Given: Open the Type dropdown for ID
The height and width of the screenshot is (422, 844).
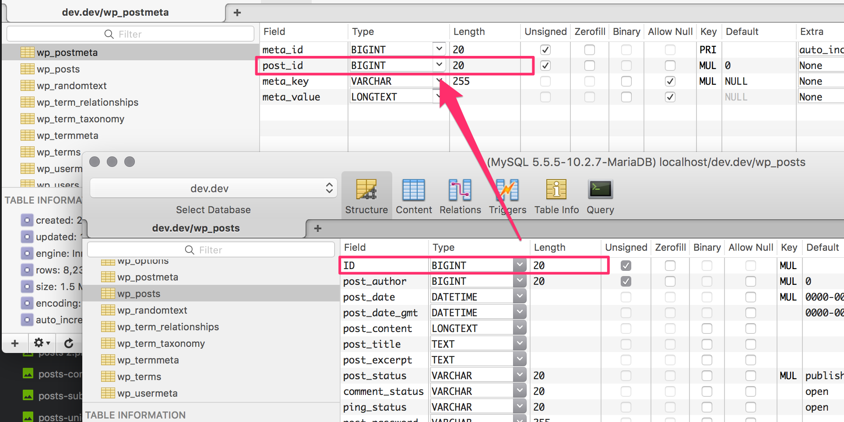Looking at the screenshot, I should [520, 265].
